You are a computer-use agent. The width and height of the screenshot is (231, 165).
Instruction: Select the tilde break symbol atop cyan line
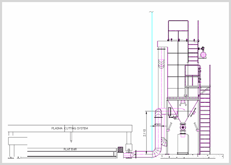151,12
